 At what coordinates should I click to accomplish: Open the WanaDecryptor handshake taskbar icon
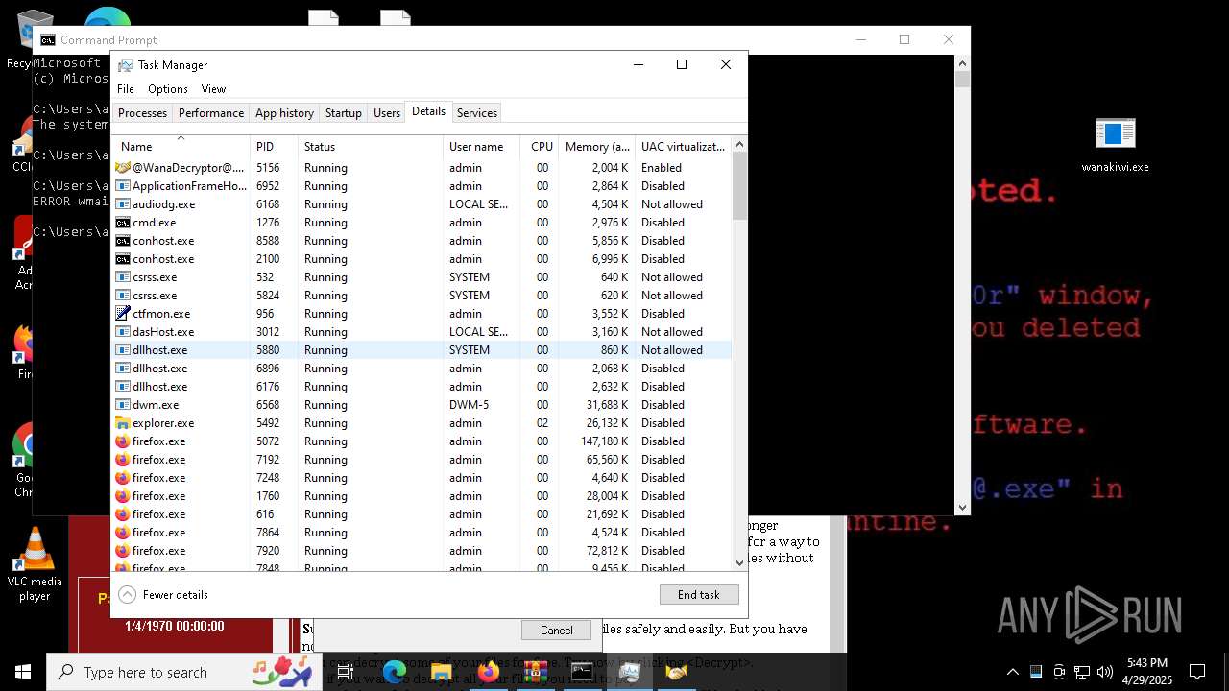pyautogui.click(x=676, y=672)
